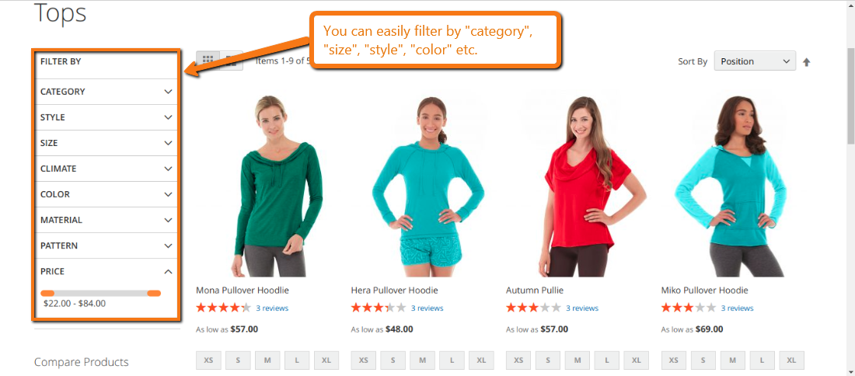This screenshot has width=855, height=376.
Task: Select size M for Hera Pullover Hoodie
Action: tap(423, 360)
